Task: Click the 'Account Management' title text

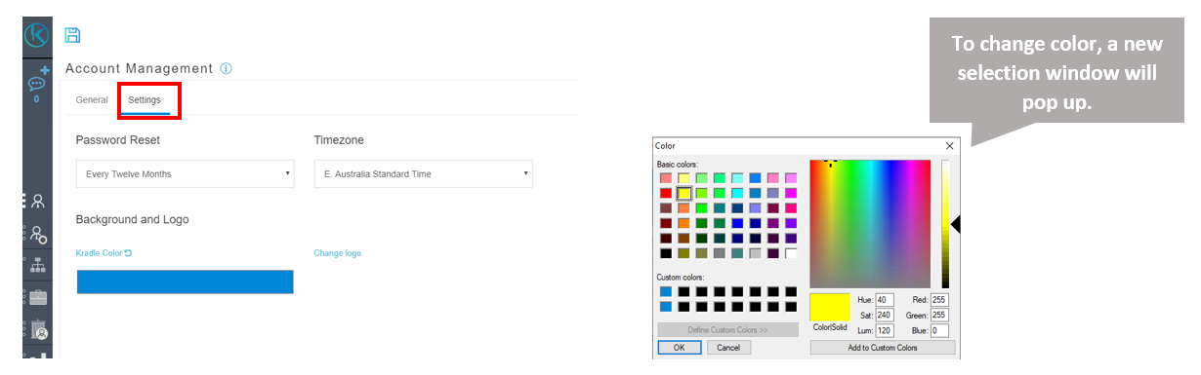Action: click(139, 68)
